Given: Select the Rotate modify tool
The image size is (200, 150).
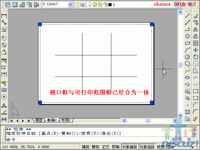Looking at the screenshot, I should (195, 57).
